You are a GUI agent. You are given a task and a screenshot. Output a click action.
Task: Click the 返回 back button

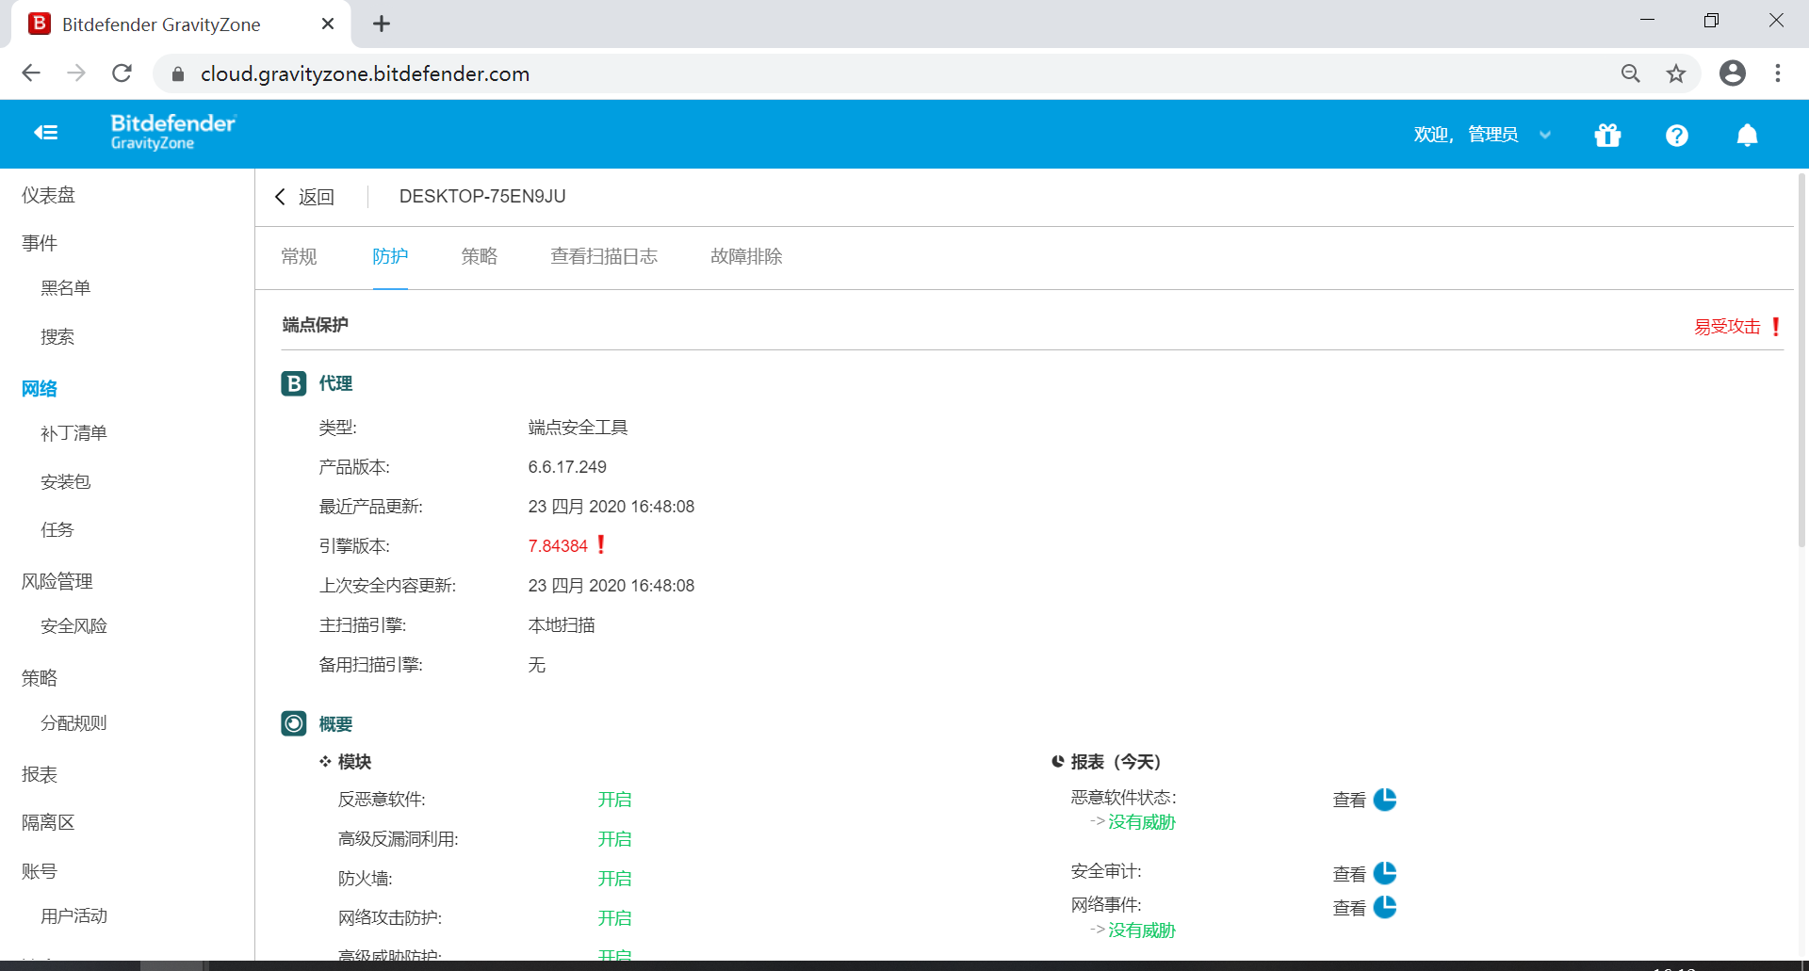click(x=304, y=197)
